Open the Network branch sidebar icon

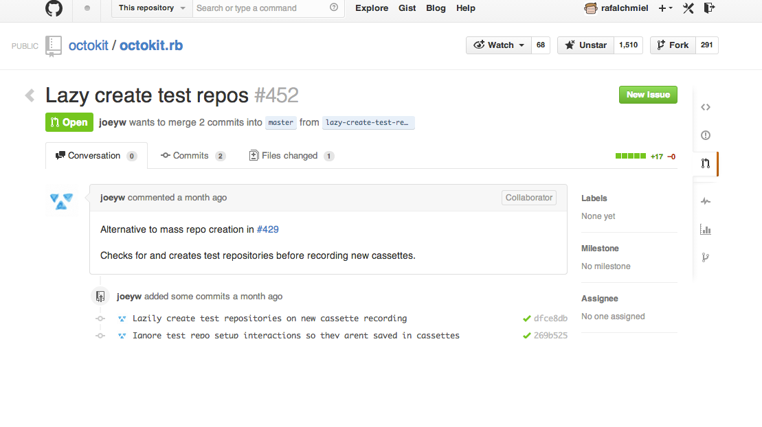coord(706,257)
